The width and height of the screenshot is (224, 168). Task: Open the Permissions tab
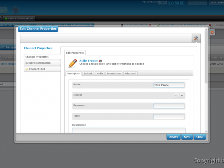[114, 74]
